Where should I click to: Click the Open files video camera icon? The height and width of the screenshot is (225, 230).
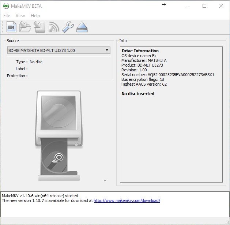pos(11,27)
